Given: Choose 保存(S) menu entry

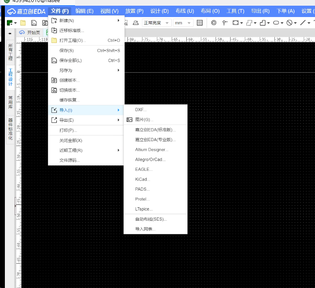Looking at the screenshot, I should click(x=86, y=51).
